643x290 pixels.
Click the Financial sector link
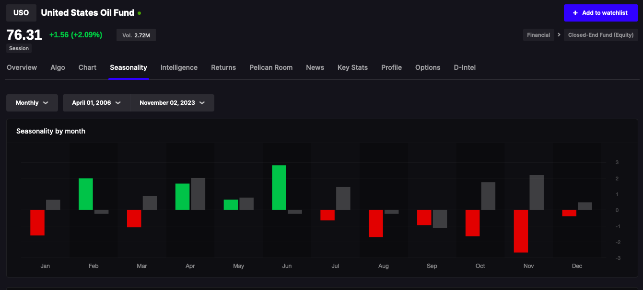[x=538, y=35]
